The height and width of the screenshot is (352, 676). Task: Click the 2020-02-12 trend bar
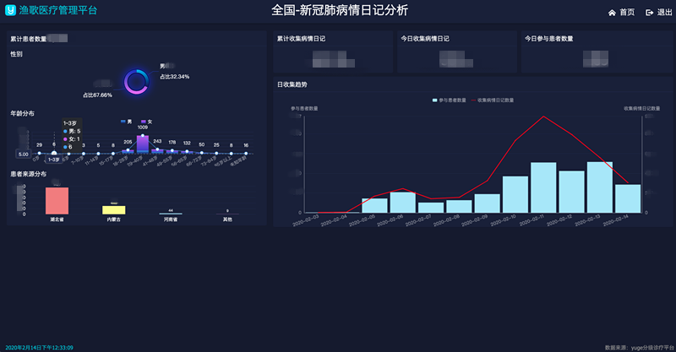coord(572,192)
